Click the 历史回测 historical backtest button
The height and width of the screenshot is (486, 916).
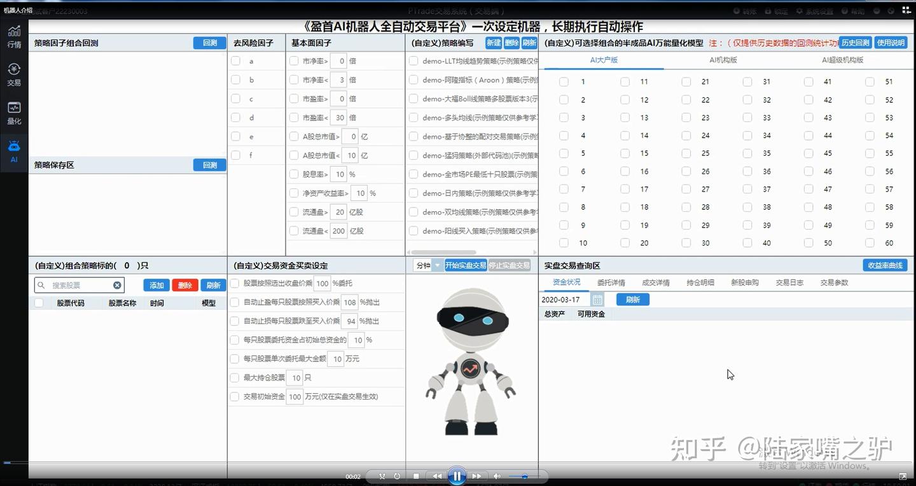[854, 43]
